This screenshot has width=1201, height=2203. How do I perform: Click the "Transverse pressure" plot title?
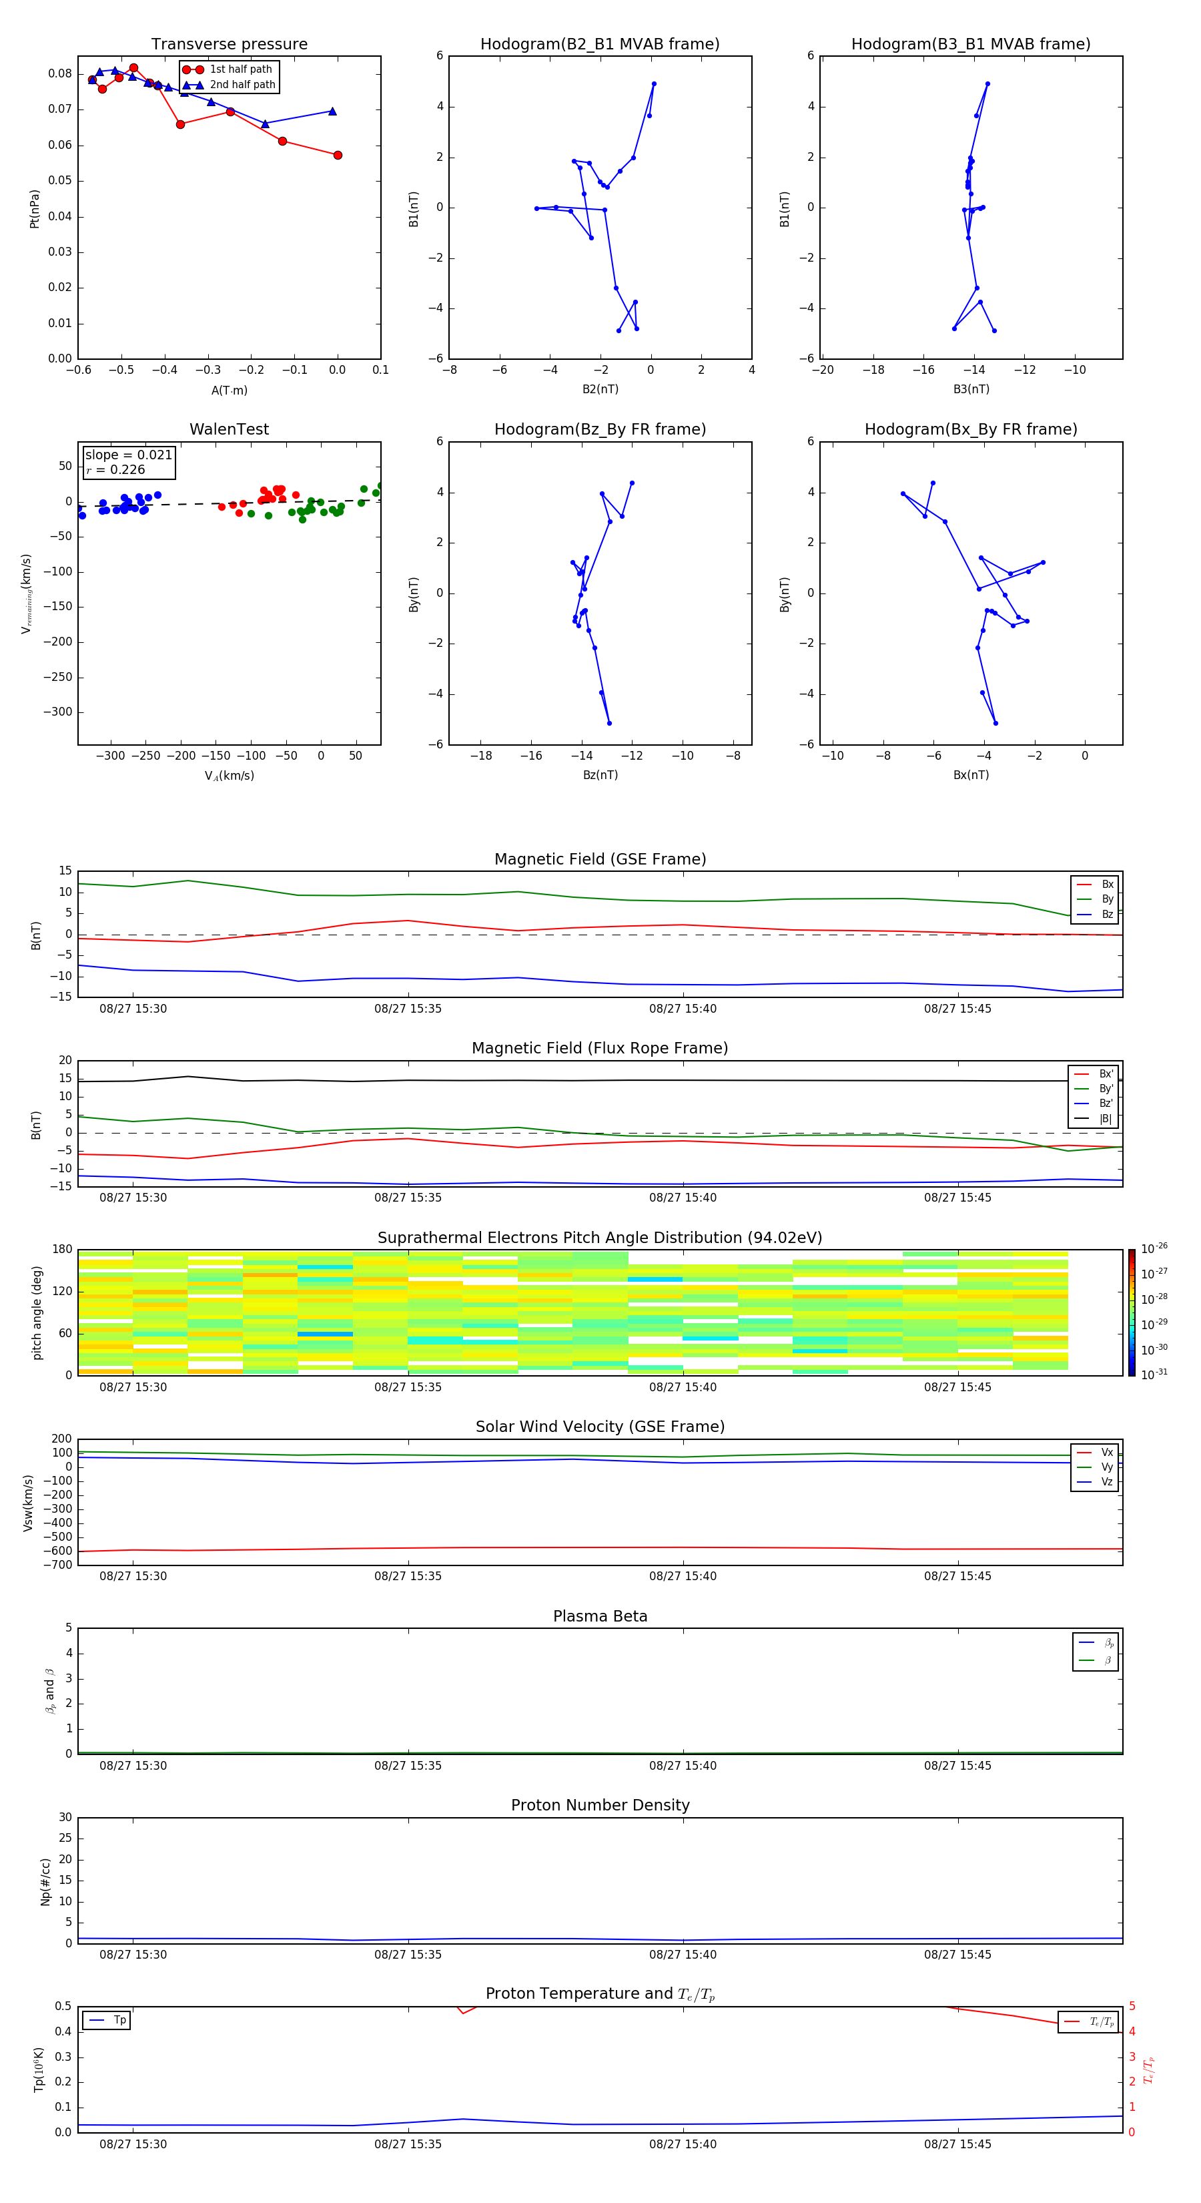point(229,45)
